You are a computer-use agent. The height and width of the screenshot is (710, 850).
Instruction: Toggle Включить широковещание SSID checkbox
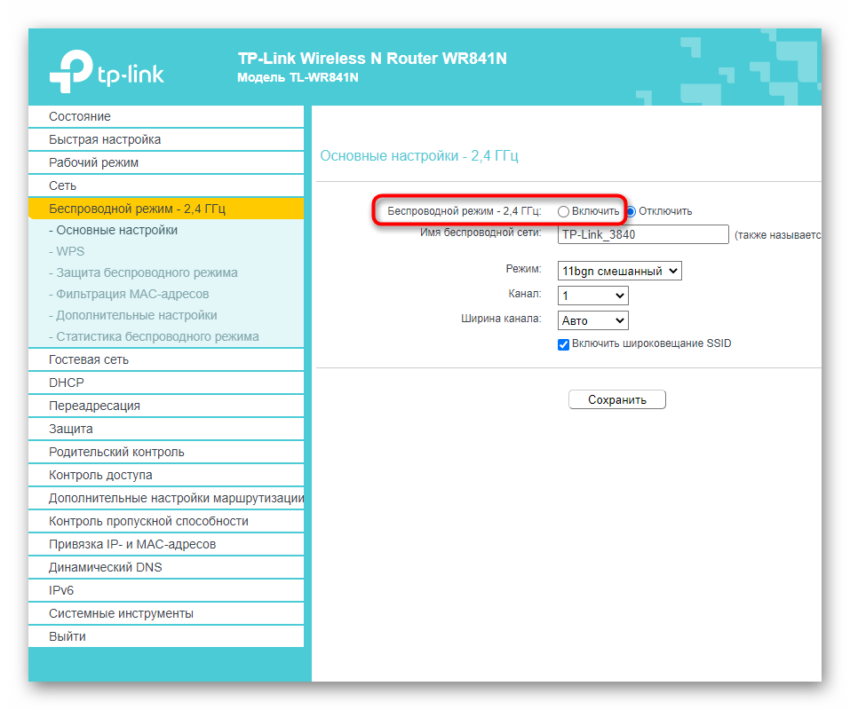pos(563,344)
